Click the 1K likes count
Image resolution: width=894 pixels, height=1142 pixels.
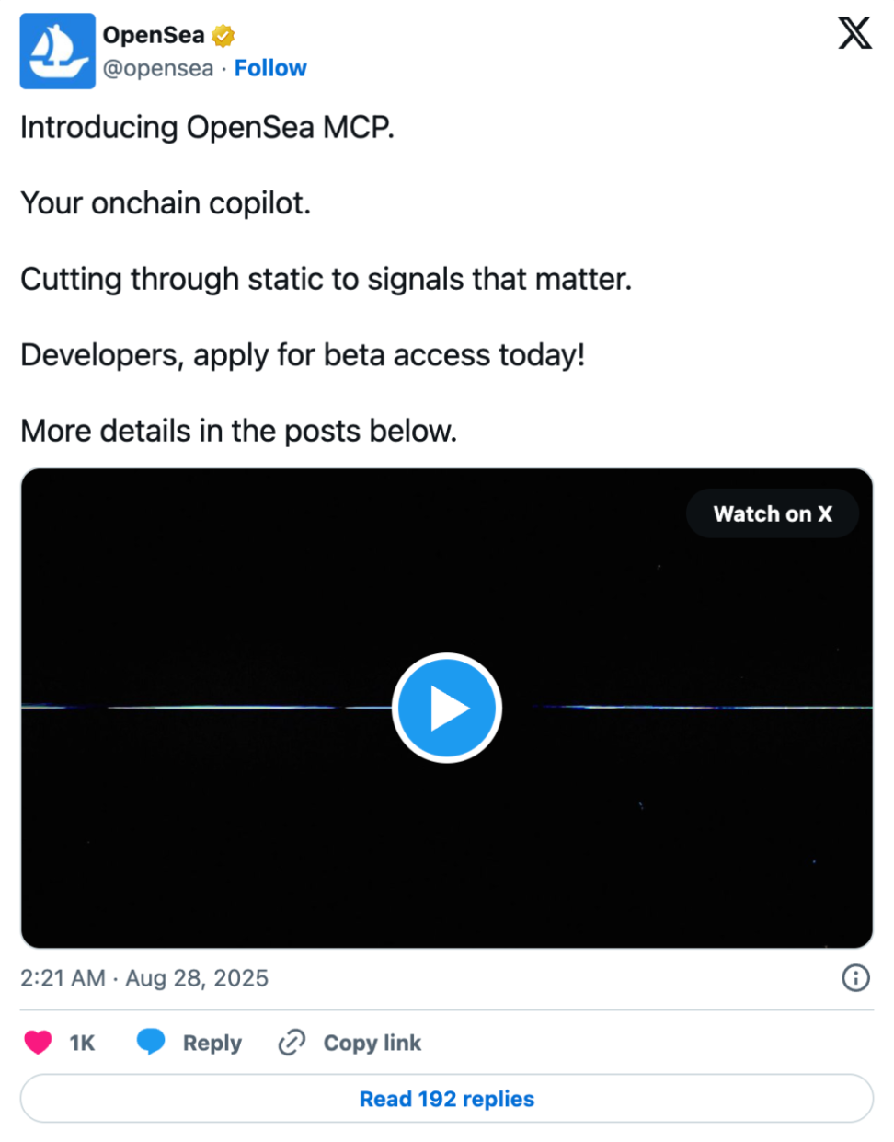pyautogui.click(x=82, y=1043)
